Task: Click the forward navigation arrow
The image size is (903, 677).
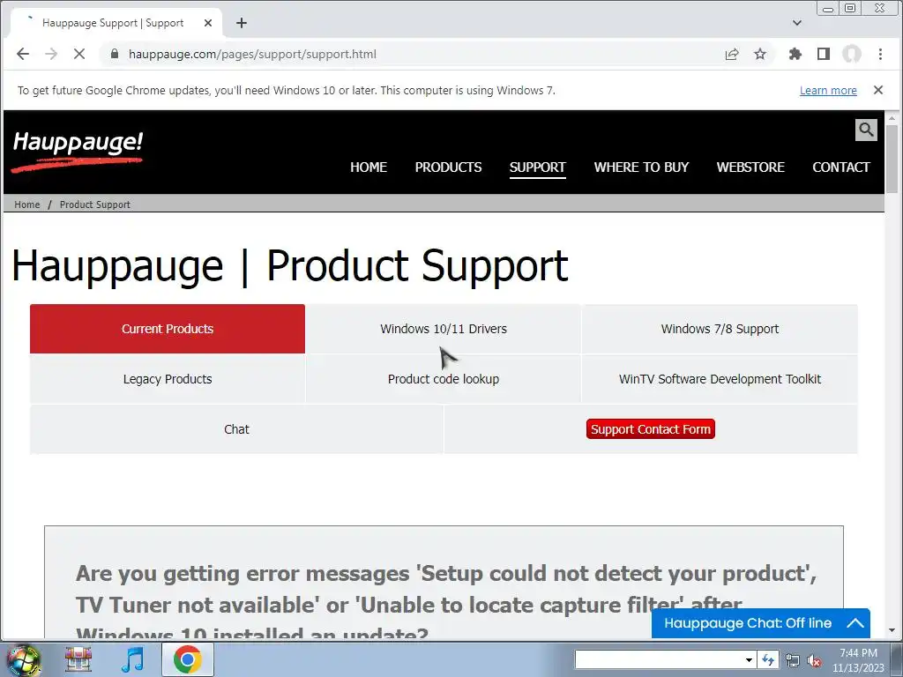Action: click(51, 54)
